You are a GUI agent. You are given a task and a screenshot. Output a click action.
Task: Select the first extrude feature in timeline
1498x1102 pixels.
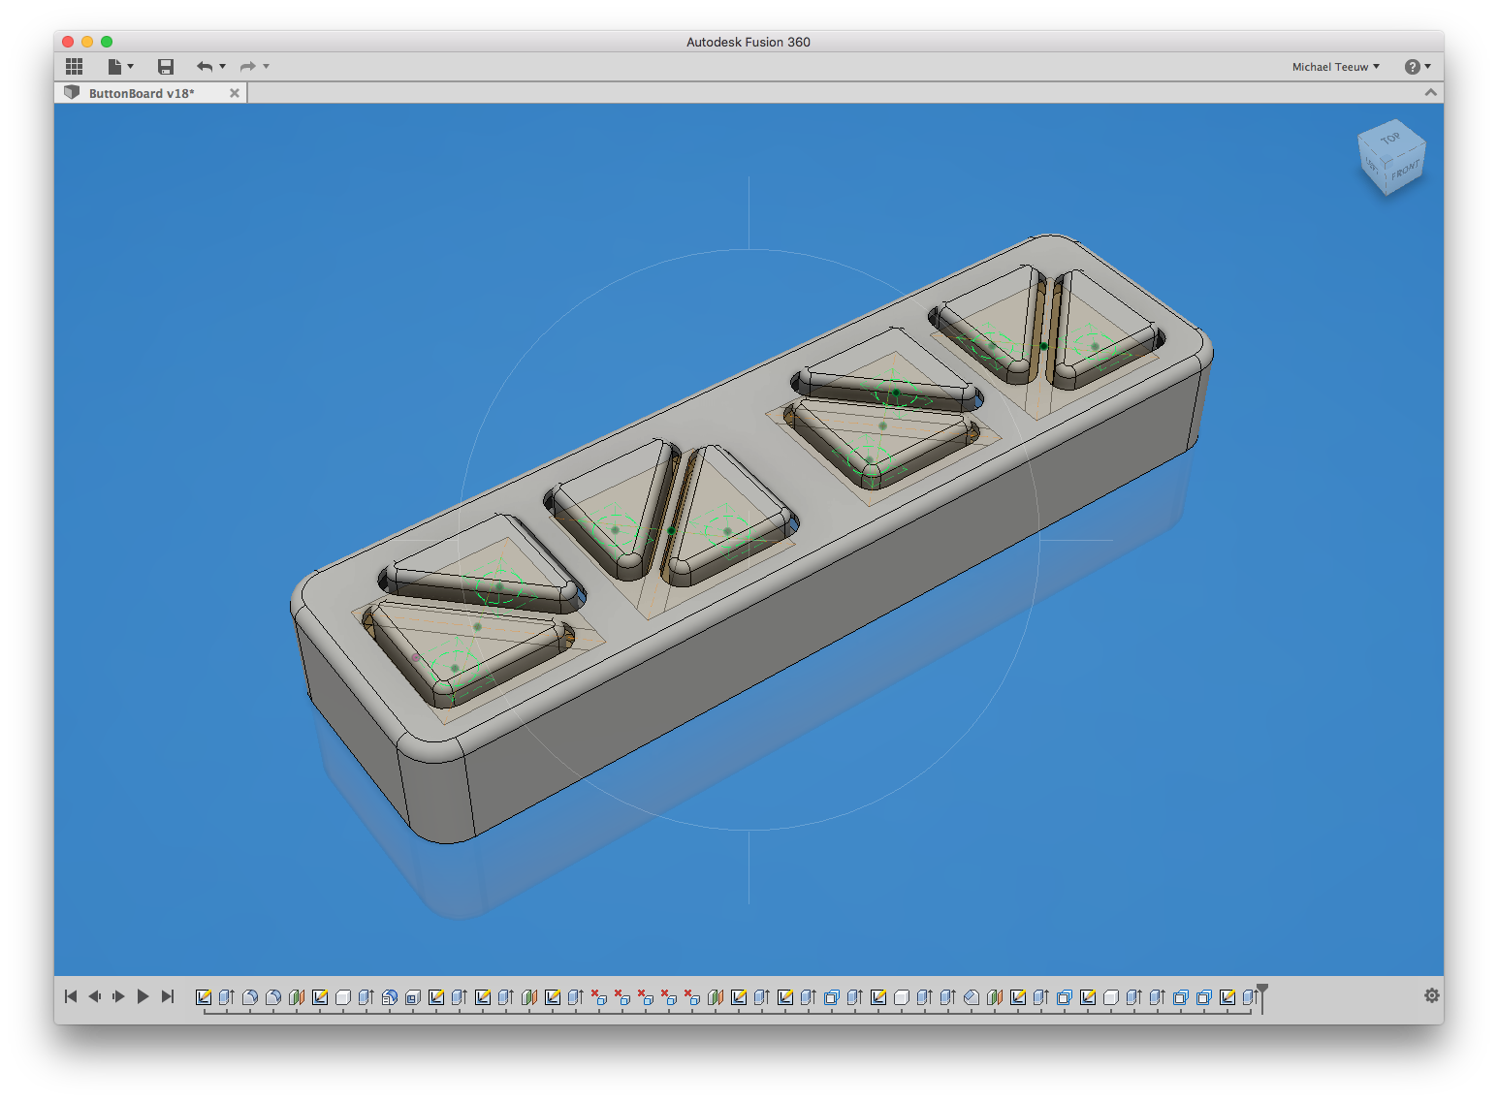pos(227,996)
